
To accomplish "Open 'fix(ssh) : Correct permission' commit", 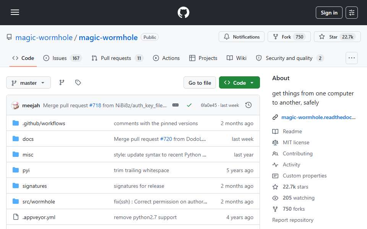I will click(x=160, y=202).
